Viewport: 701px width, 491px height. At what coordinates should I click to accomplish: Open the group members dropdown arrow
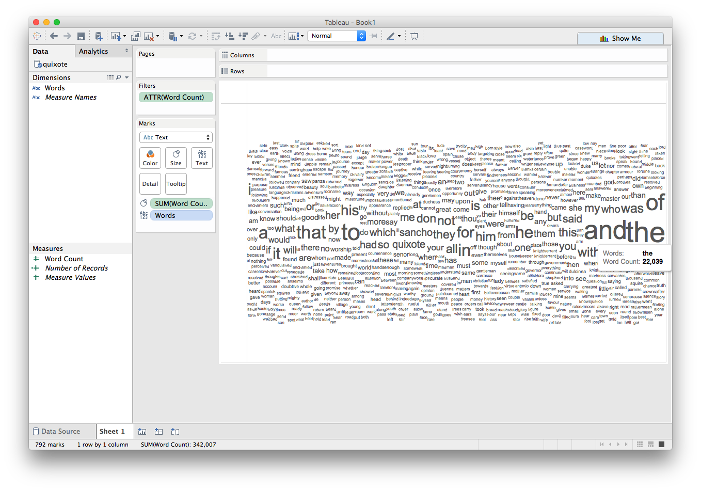click(x=265, y=36)
